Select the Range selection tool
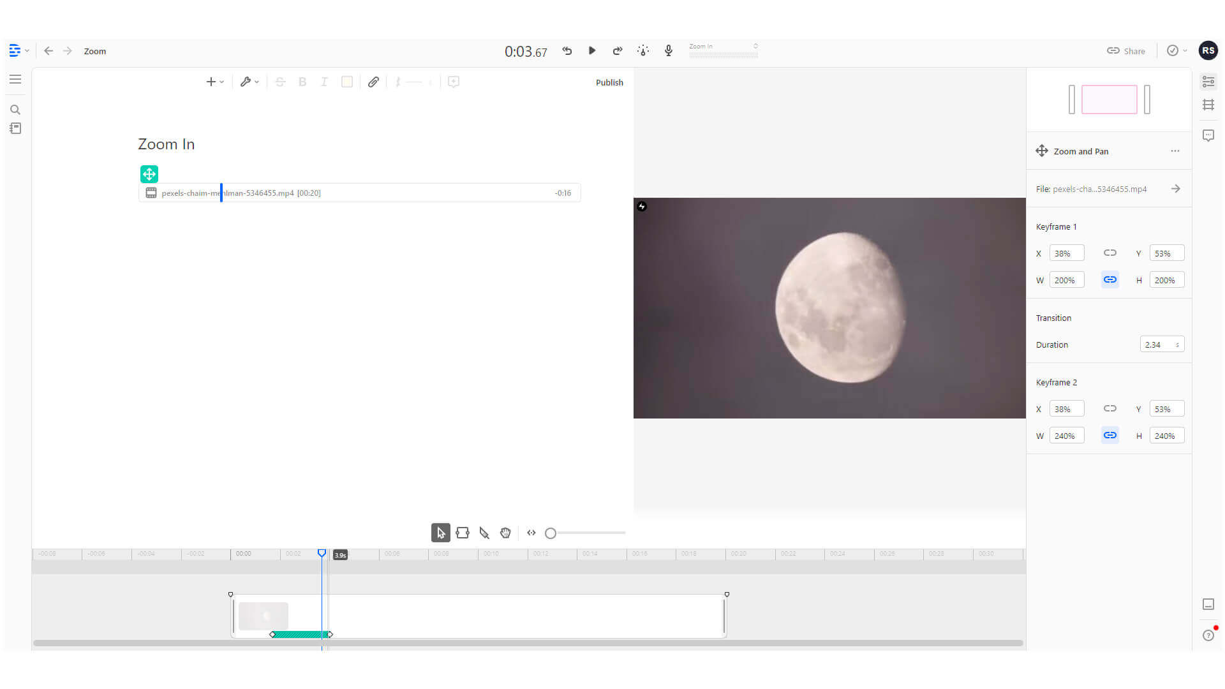1225x689 pixels. point(463,533)
